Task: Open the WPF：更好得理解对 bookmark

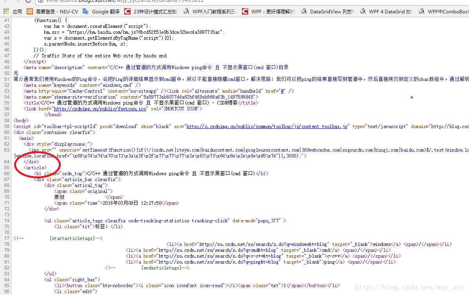Action: pyautogui.click(x=268, y=11)
